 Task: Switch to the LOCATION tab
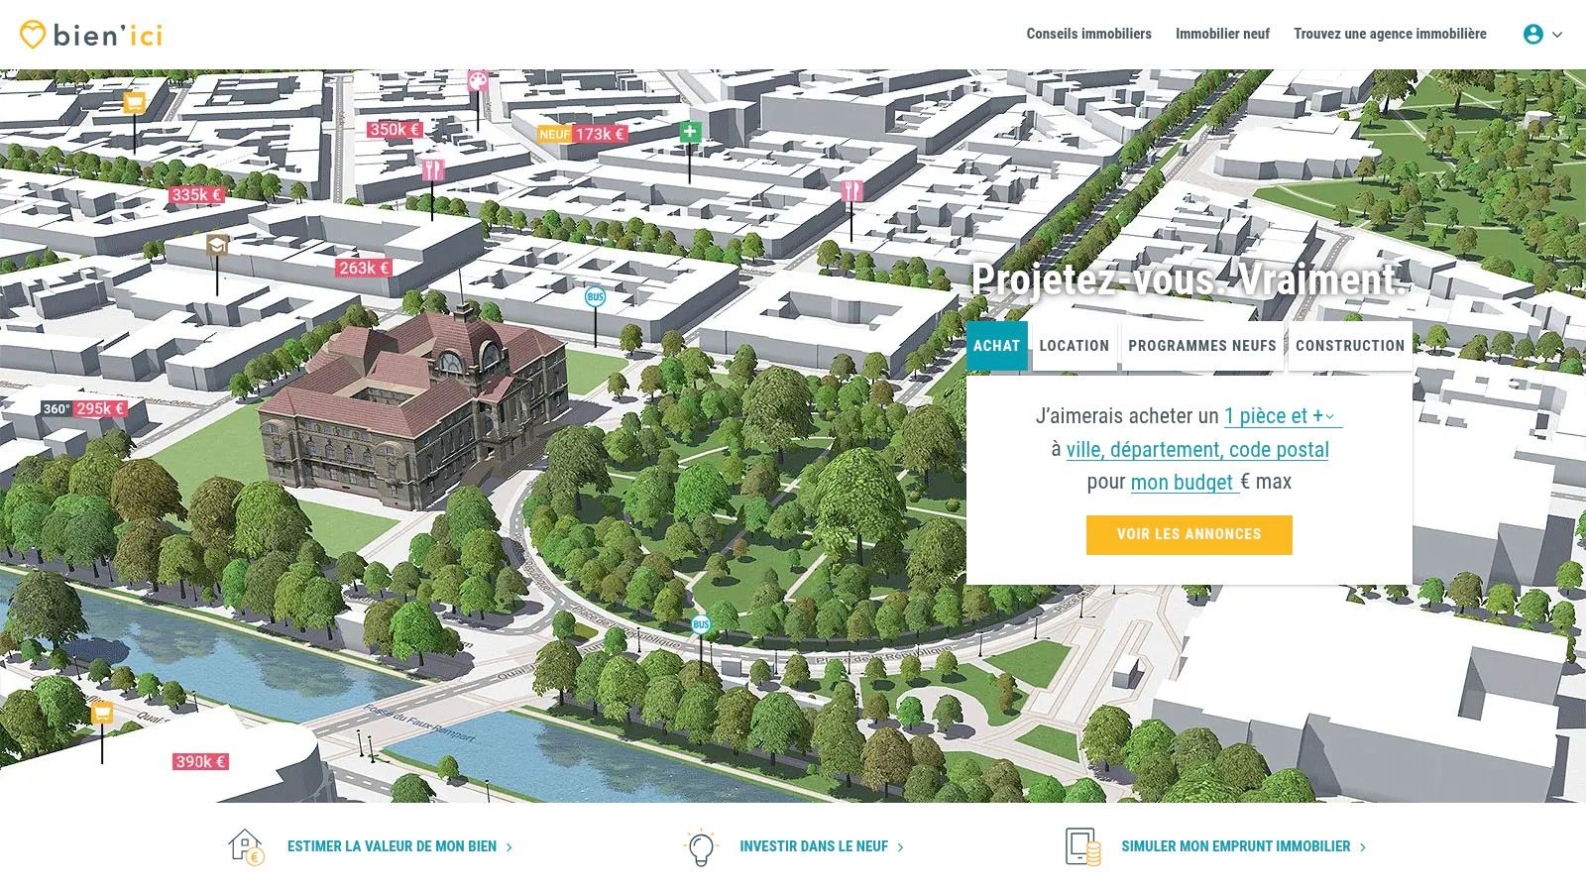pyautogui.click(x=1074, y=346)
